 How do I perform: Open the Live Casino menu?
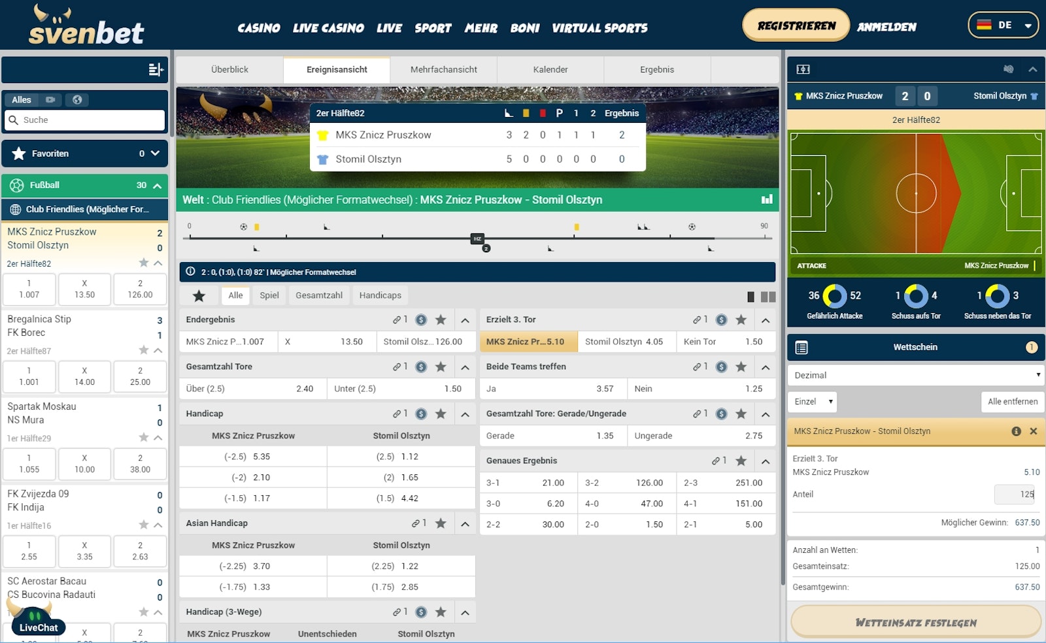click(x=328, y=28)
